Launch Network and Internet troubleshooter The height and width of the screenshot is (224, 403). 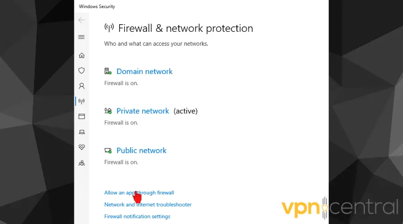(148, 205)
